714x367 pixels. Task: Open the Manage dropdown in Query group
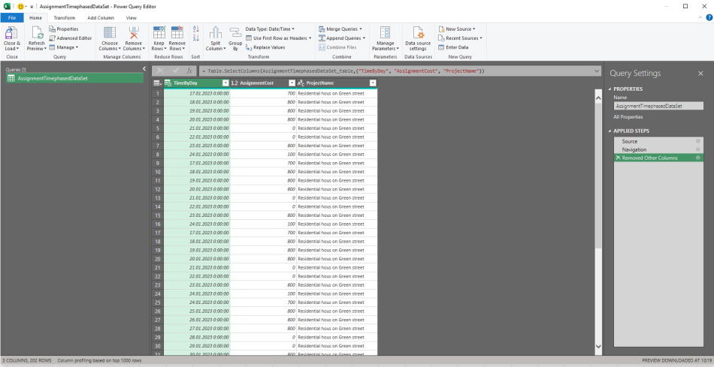tap(64, 47)
